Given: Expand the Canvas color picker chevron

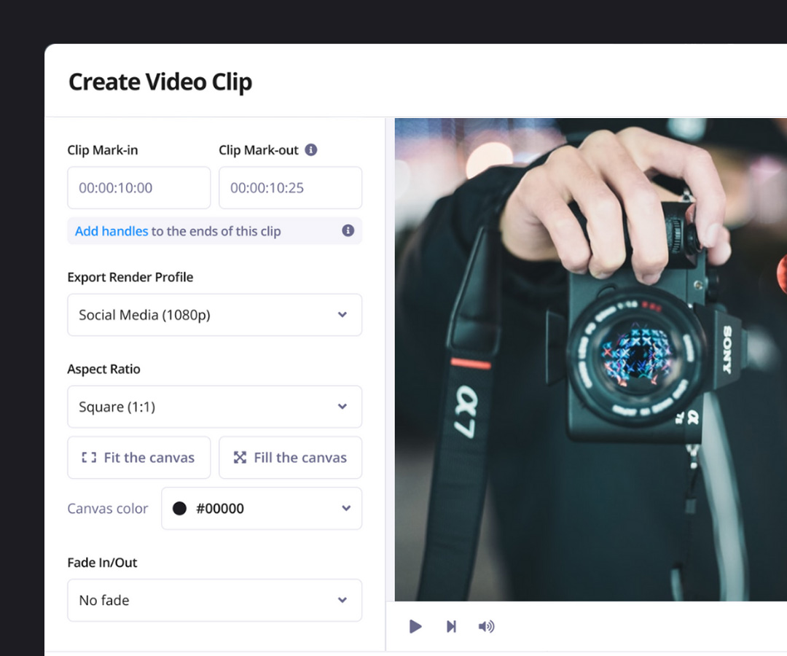Looking at the screenshot, I should (x=347, y=508).
